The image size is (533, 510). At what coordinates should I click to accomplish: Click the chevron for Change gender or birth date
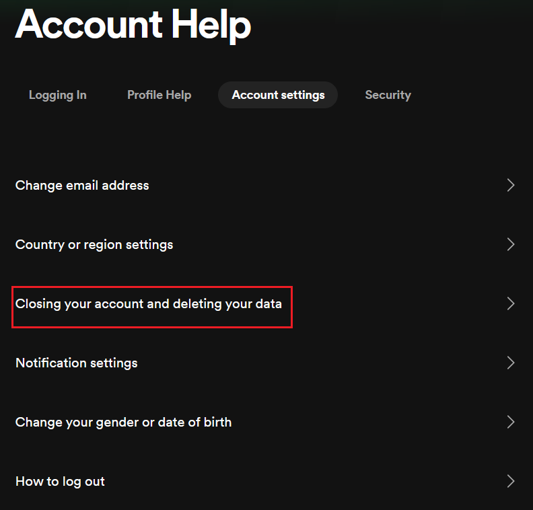[510, 422]
